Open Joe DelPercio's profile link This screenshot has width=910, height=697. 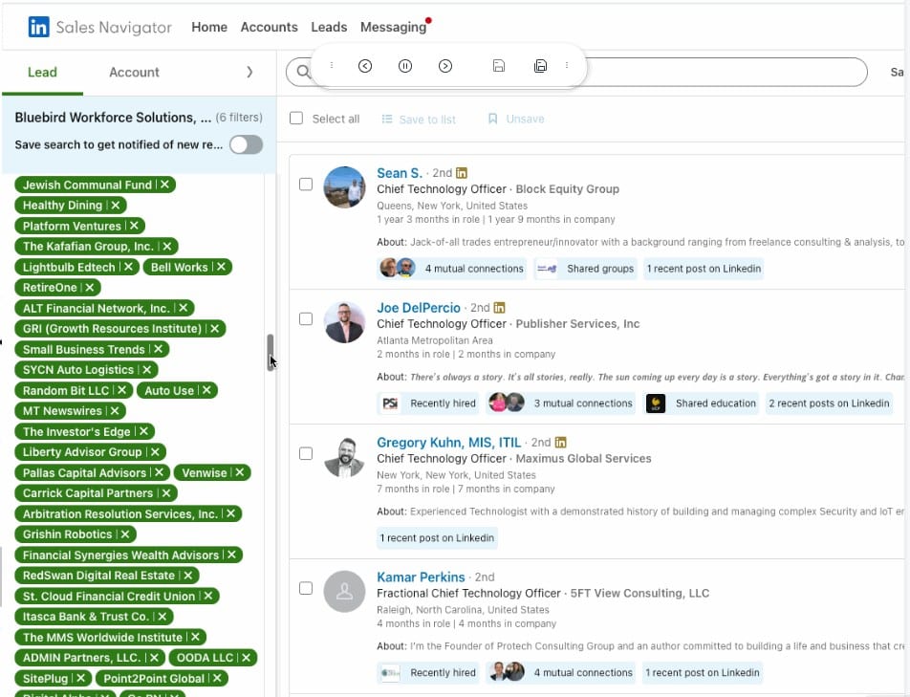(418, 308)
